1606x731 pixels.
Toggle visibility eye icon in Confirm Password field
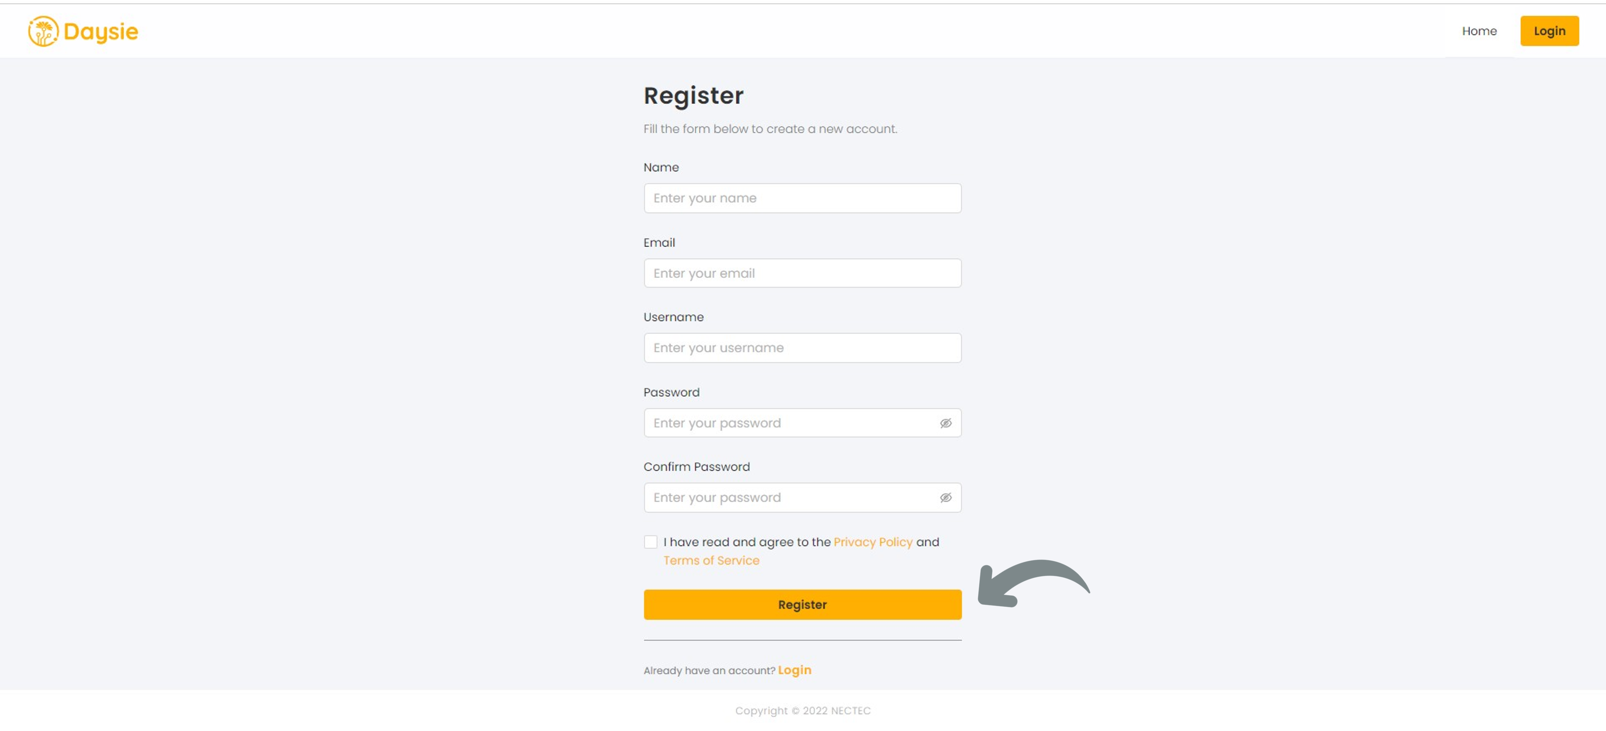click(x=945, y=497)
